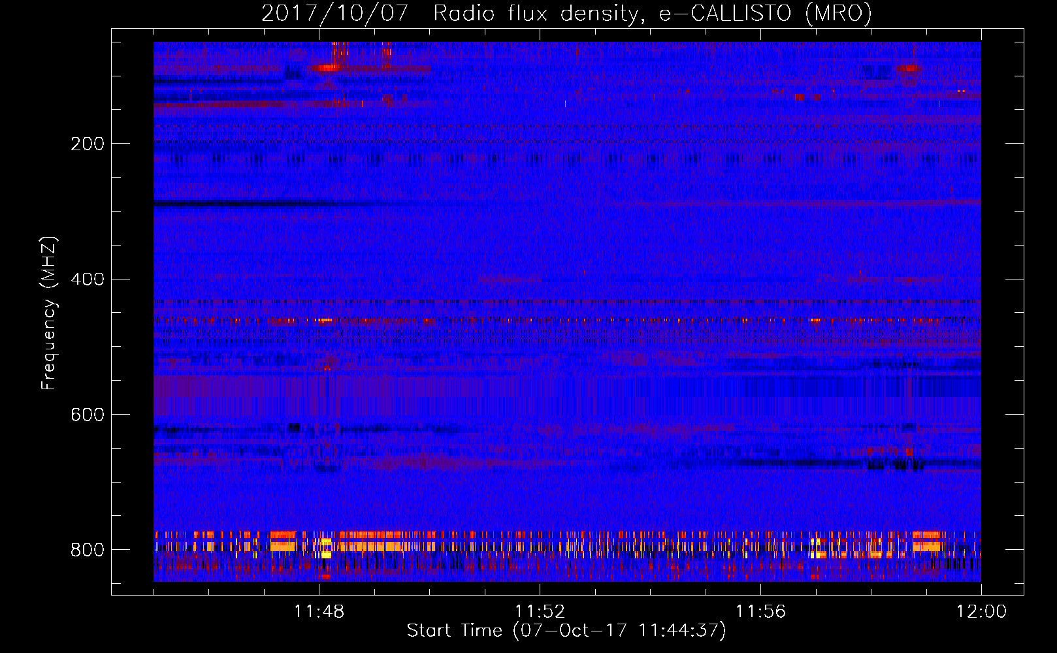Viewport: 1057px width, 653px height.
Task: Click the plot title "Radio flux density, e-CALLISTO (MRO)"
Action: coord(653,14)
